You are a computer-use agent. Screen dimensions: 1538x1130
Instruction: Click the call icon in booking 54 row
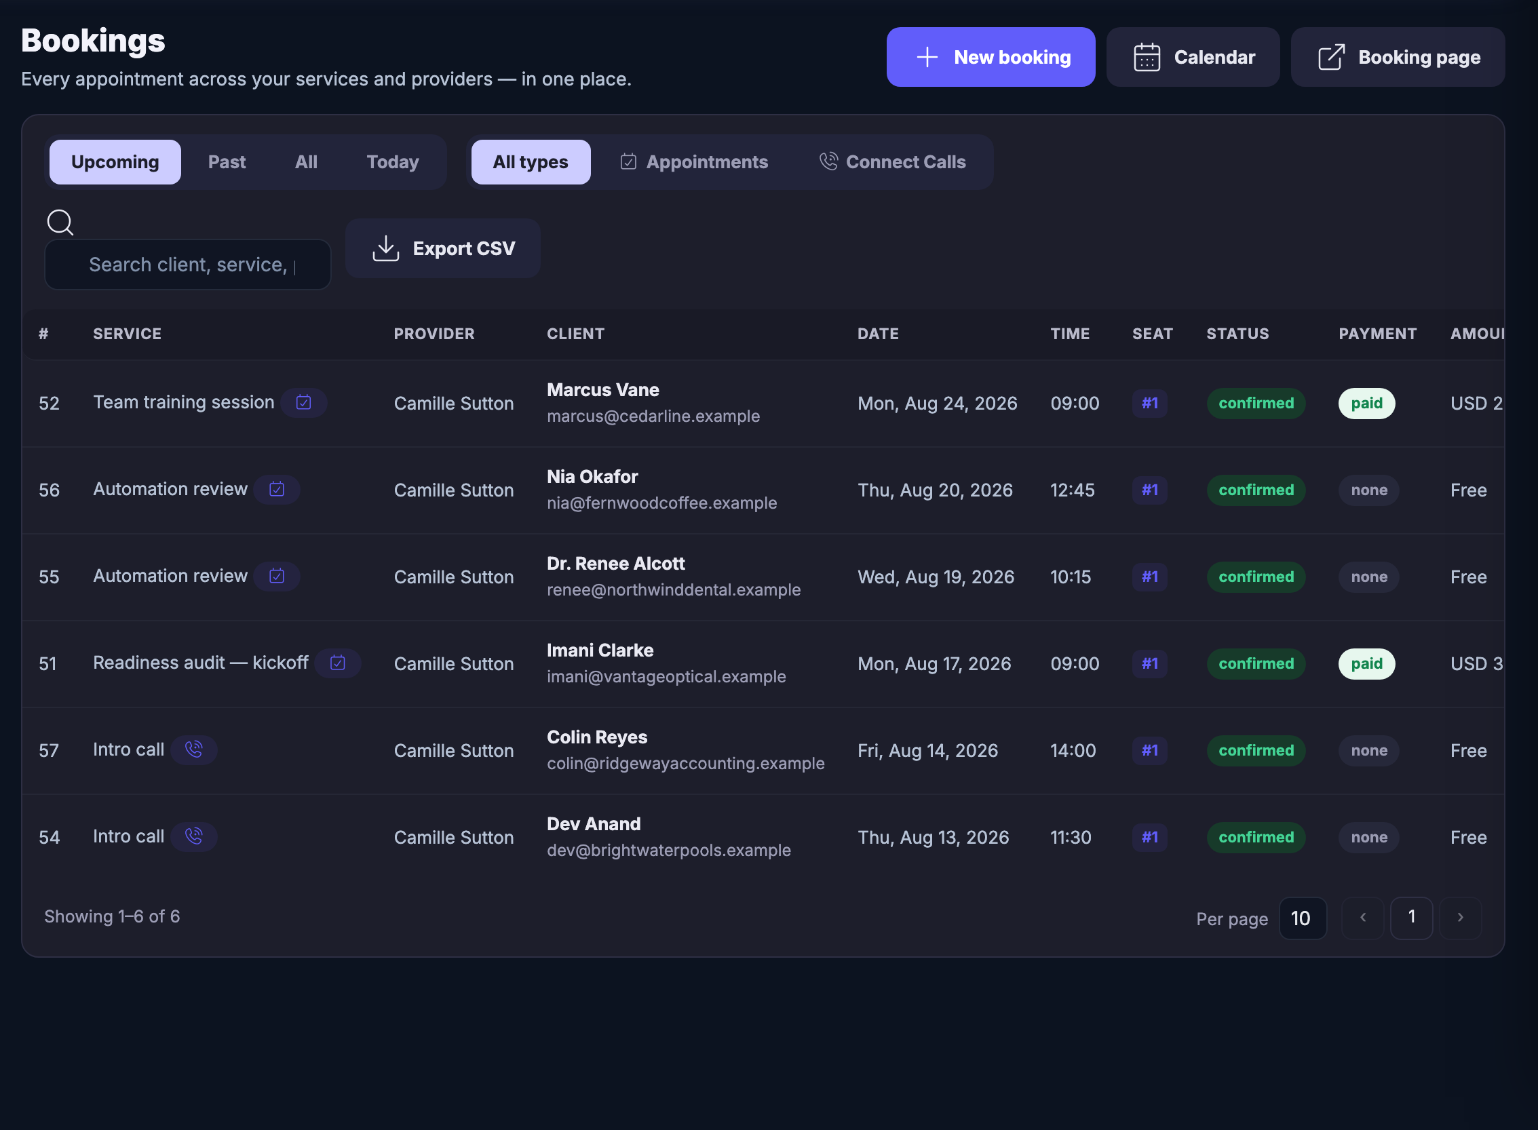(x=193, y=836)
